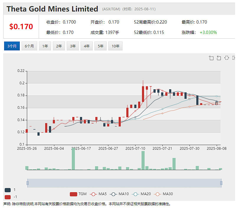Click the 最高价: 0.170 value
This screenshot has height=209, width=240.
194,22
